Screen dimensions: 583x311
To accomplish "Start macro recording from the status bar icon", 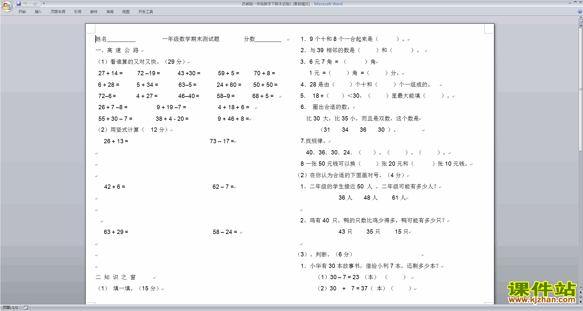I will 26,308.
